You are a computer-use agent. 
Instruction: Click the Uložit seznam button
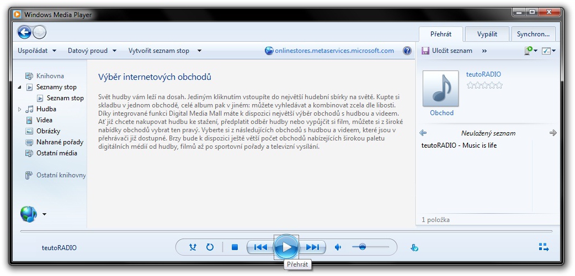tap(447, 51)
